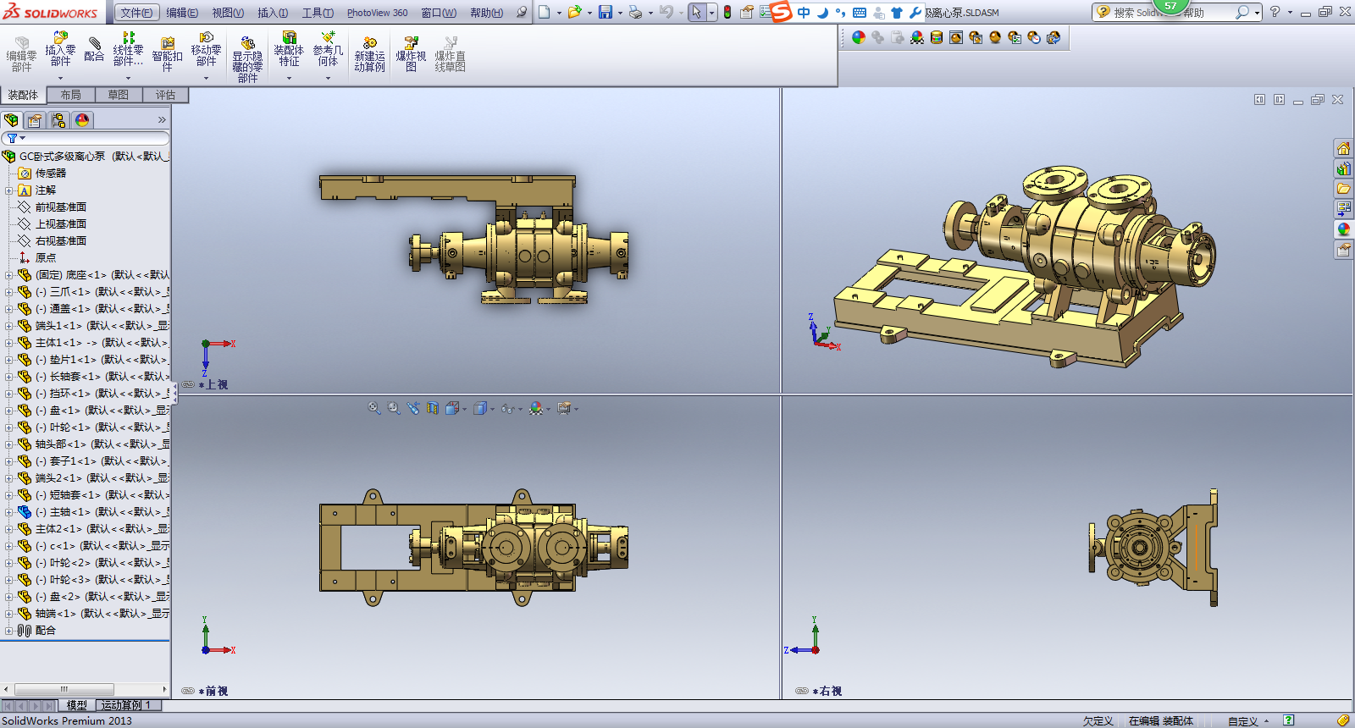
Task: Open the Insert Components dropdown arrow
Action: [x=60, y=79]
